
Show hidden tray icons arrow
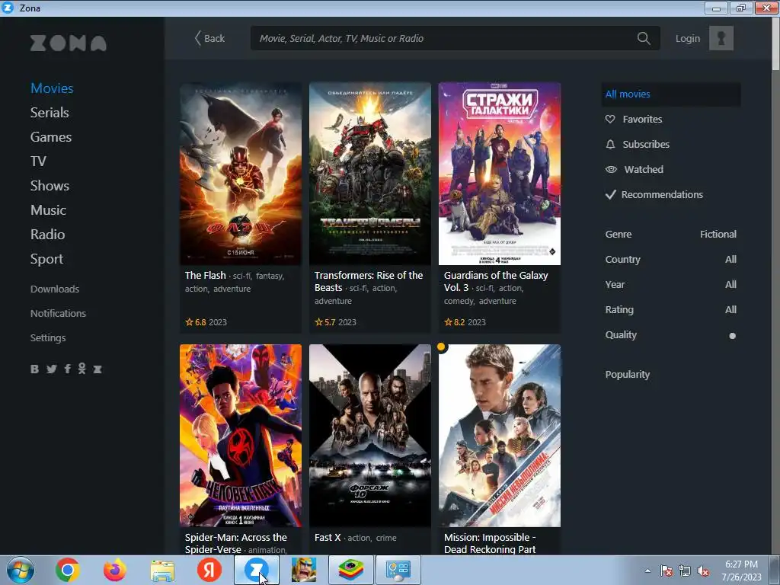point(647,571)
